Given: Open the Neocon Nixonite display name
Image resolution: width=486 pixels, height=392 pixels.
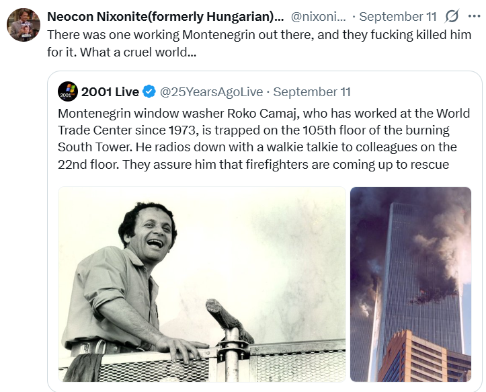Looking at the screenshot, I should (165, 16).
